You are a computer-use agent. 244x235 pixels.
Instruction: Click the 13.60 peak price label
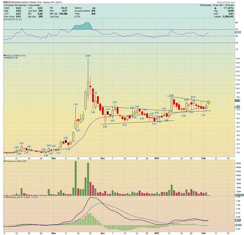88,56
